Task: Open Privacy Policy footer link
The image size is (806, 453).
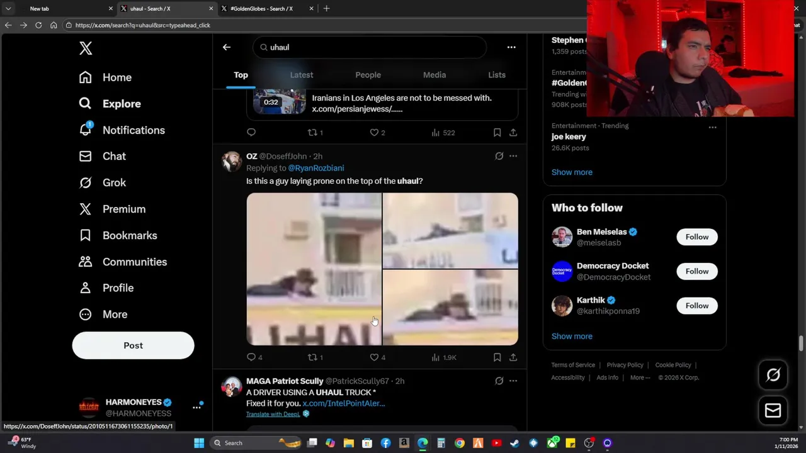Action: tap(625, 365)
